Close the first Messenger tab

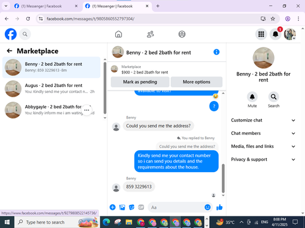[76, 6]
